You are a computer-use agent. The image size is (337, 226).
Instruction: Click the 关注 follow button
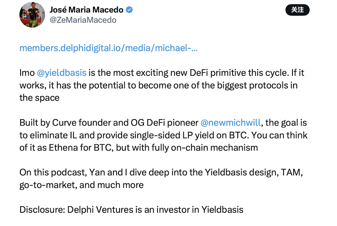coord(297,10)
